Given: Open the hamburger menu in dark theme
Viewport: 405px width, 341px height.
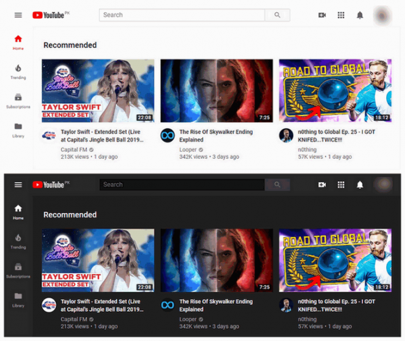Looking at the screenshot, I should click(18, 185).
